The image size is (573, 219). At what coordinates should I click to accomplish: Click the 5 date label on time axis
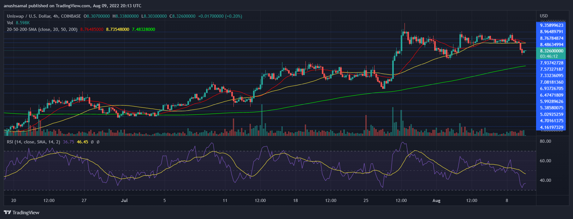[164, 200]
